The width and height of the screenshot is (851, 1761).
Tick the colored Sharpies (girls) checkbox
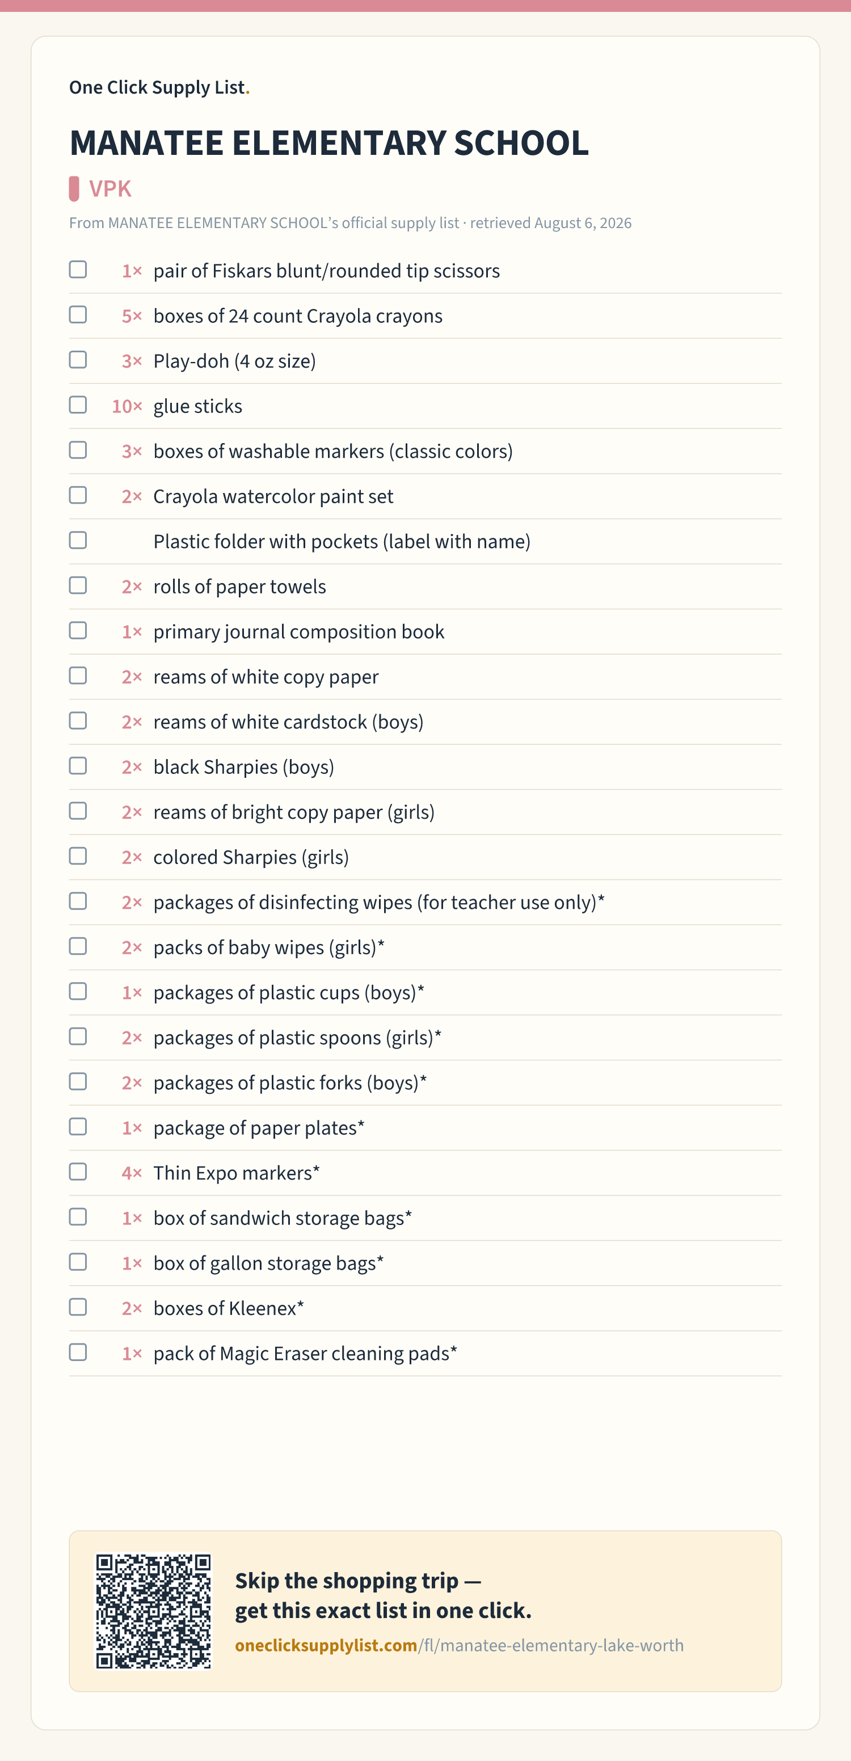(x=78, y=857)
